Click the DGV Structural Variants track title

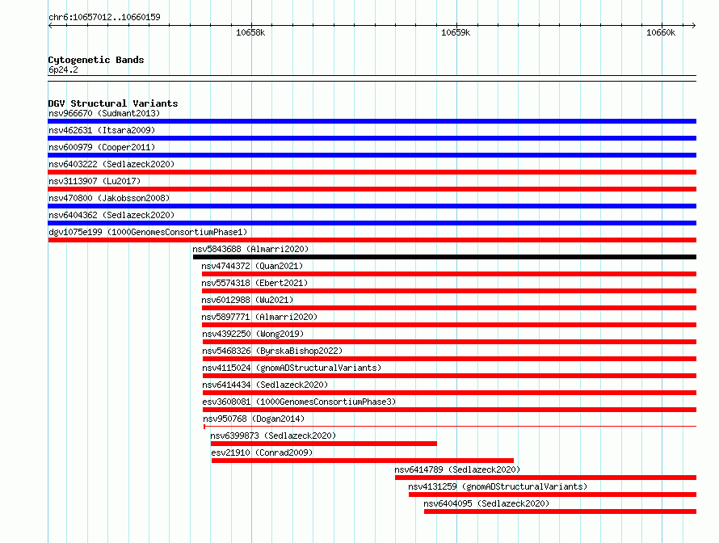[x=113, y=103]
